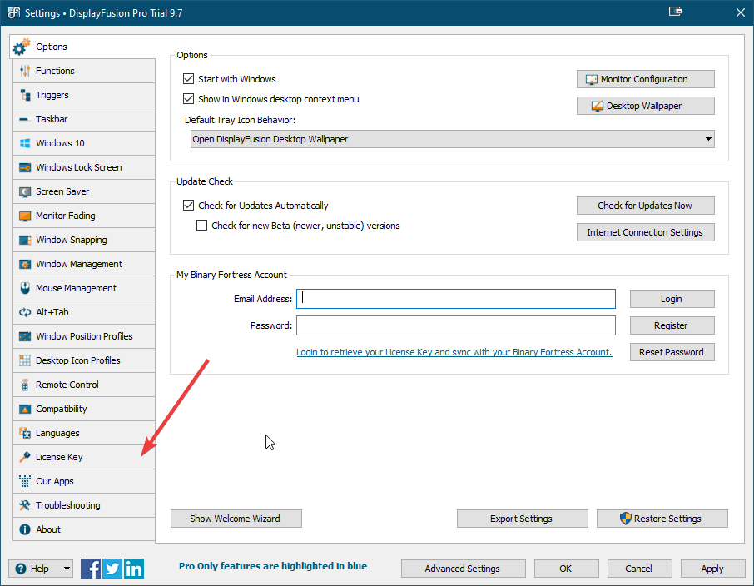Viewport: 754px width, 586px height.
Task: Open Desktop Wallpaper settings button
Action: tap(645, 106)
